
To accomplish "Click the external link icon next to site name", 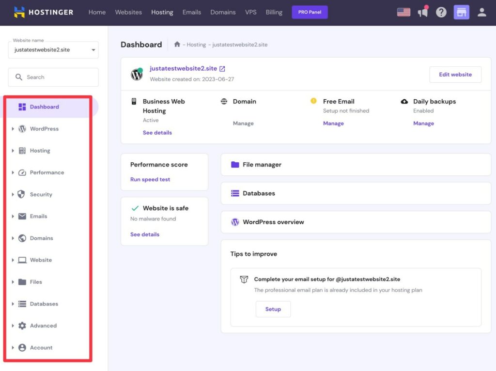I will [x=222, y=69].
